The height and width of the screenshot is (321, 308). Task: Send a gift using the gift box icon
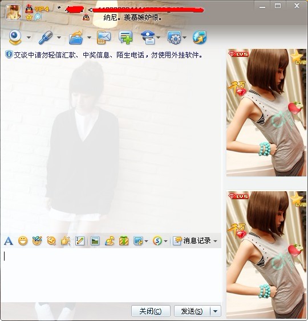[124, 241]
